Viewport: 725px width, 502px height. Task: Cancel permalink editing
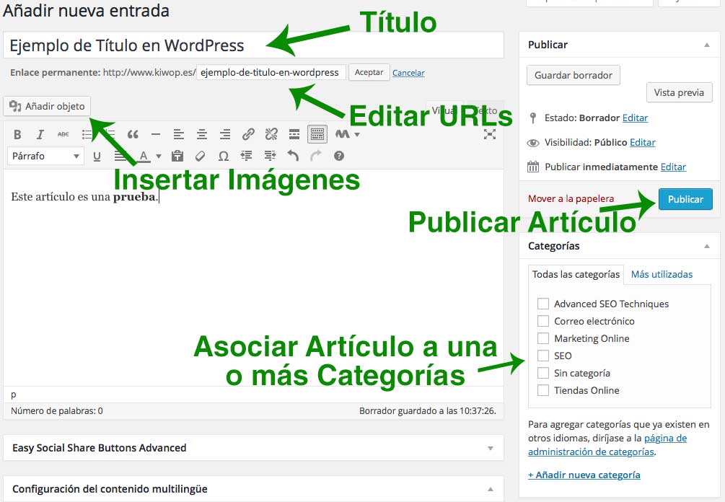point(409,73)
